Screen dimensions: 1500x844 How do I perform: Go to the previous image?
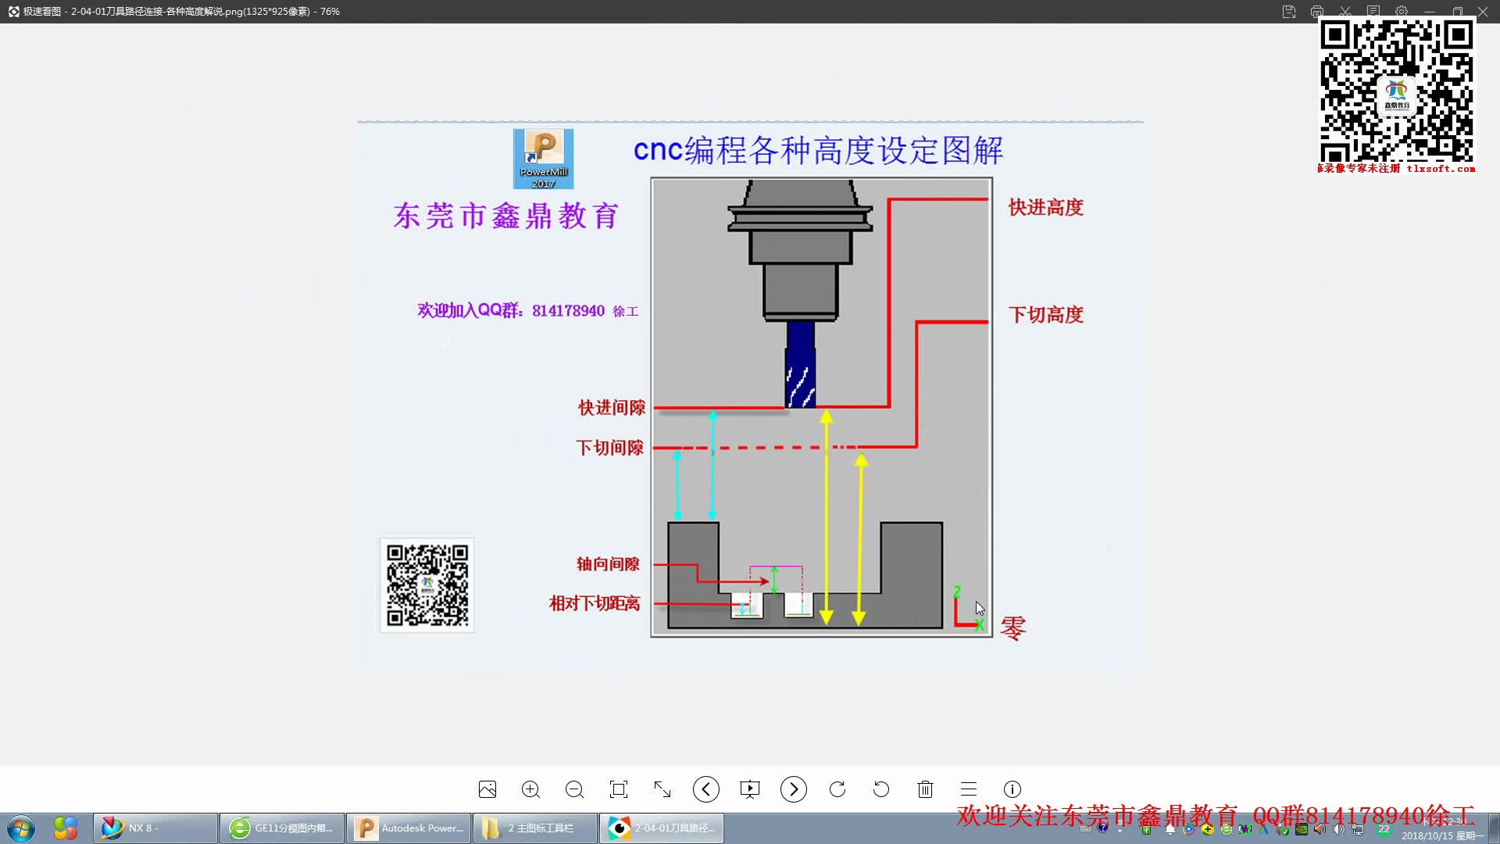click(x=706, y=789)
